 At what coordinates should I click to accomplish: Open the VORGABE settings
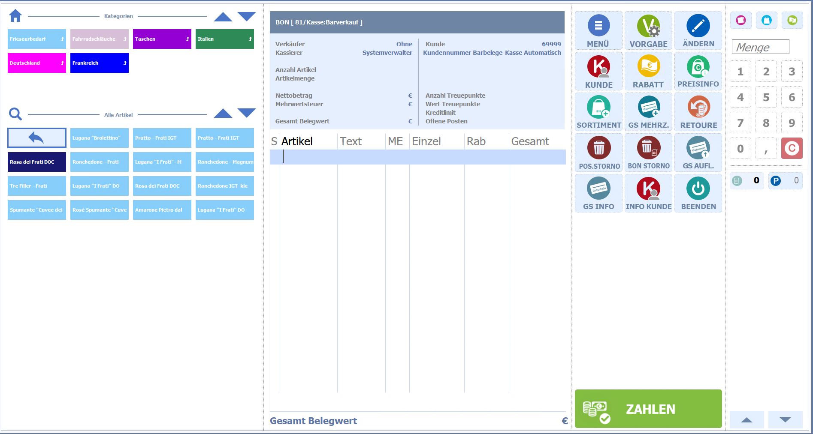[648, 31]
